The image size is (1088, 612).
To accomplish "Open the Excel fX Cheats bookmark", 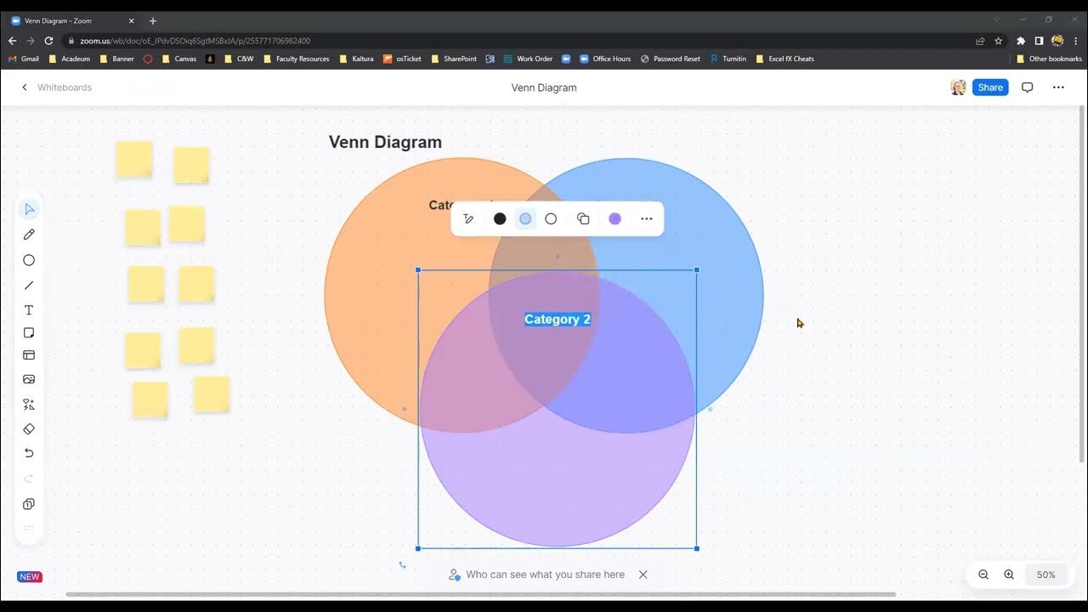I will pos(785,59).
